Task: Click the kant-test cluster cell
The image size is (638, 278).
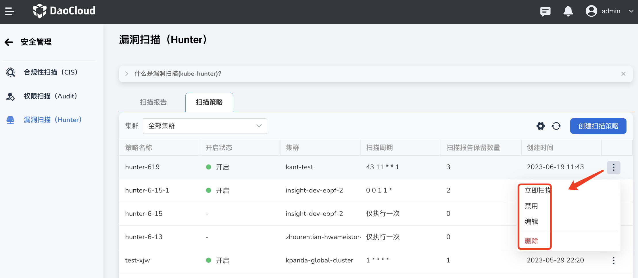Action: click(x=299, y=167)
